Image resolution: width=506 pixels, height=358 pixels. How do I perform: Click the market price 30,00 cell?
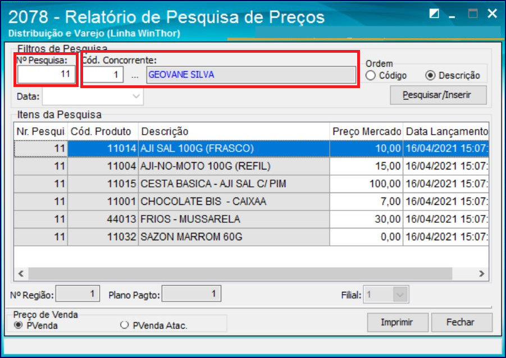coord(366,219)
